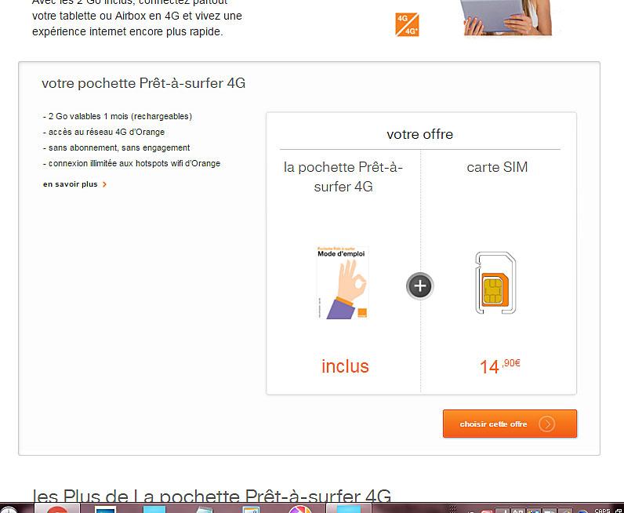Click the 'CAPS' indicator in the system tray
This screenshot has width=624, height=513.
pos(602,510)
